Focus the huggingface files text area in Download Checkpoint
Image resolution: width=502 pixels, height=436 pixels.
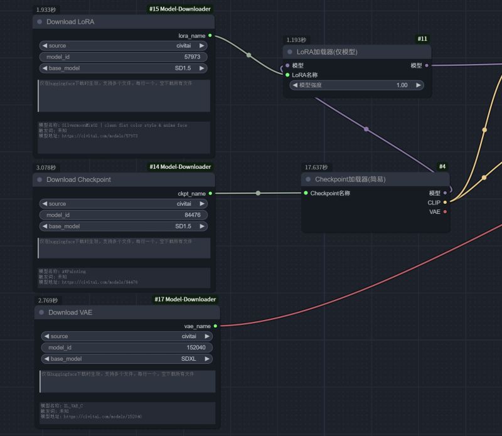point(124,248)
